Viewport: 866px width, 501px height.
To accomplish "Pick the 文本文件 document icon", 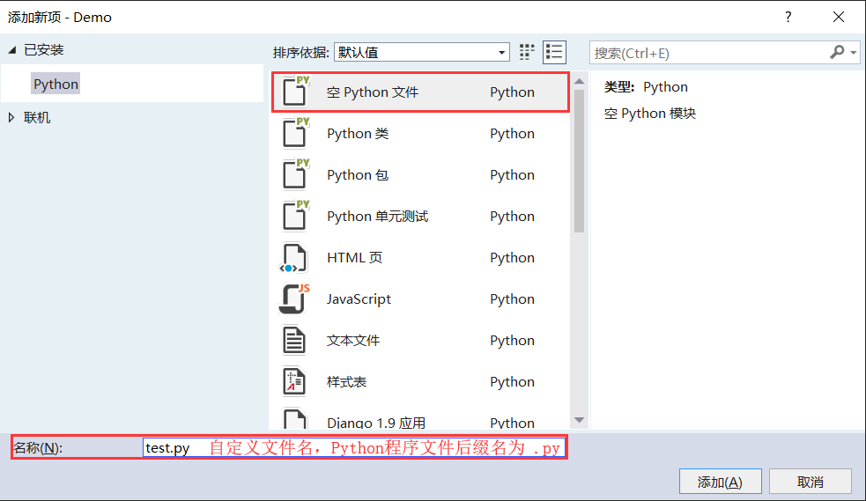I will 294,340.
